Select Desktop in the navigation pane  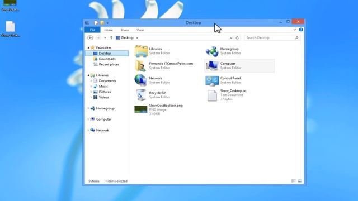click(x=105, y=54)
